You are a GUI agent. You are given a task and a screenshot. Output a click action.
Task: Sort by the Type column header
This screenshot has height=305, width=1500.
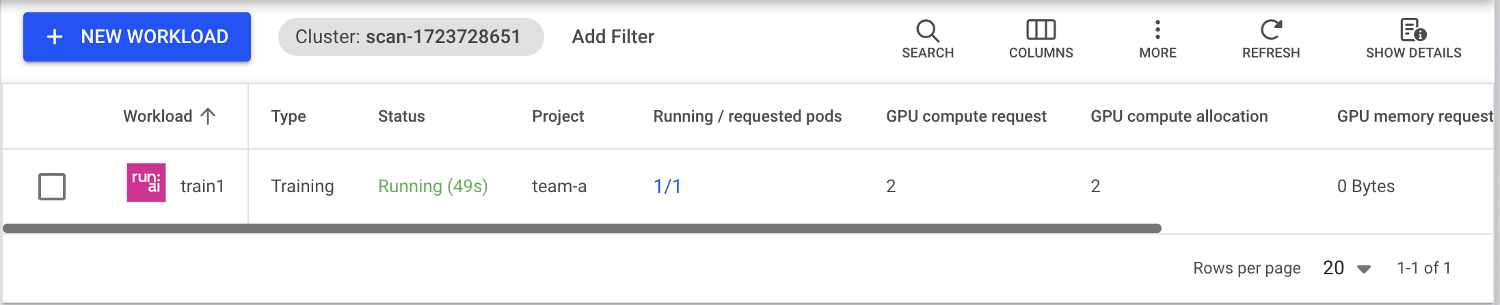[289, 116]
